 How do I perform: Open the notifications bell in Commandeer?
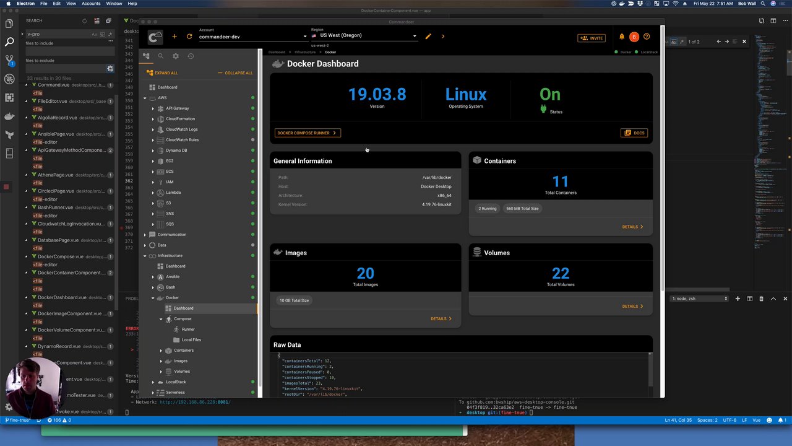coord(622,37)
